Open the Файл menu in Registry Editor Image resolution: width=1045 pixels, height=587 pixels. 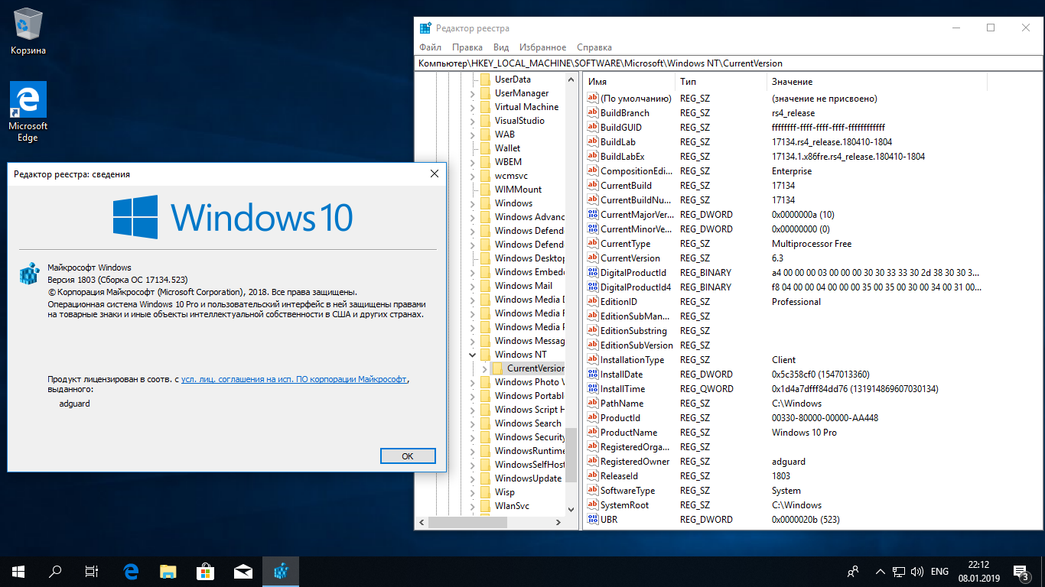pyautogui.click(x=431, y=47)
